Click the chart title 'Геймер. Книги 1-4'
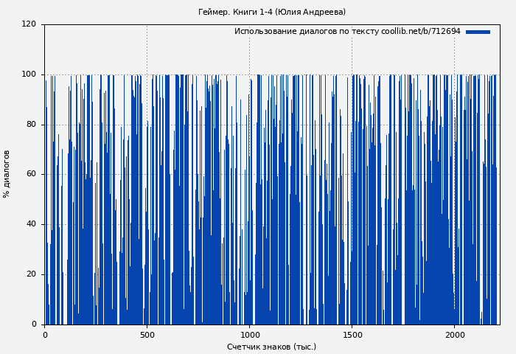Viewport: 516px width, 354px height. [x=271, y=12]
